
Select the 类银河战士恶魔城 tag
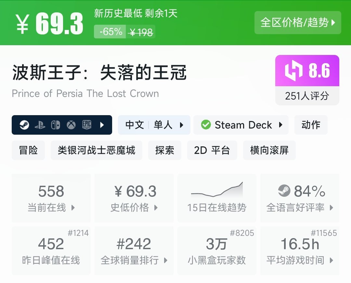point(97,150)
